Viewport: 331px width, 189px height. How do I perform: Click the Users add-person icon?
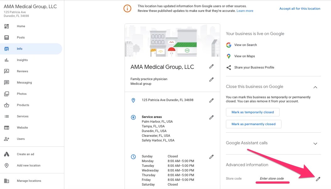tap(7, 139)
